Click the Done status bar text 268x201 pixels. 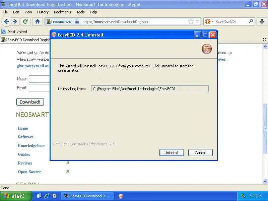[5, 188]
